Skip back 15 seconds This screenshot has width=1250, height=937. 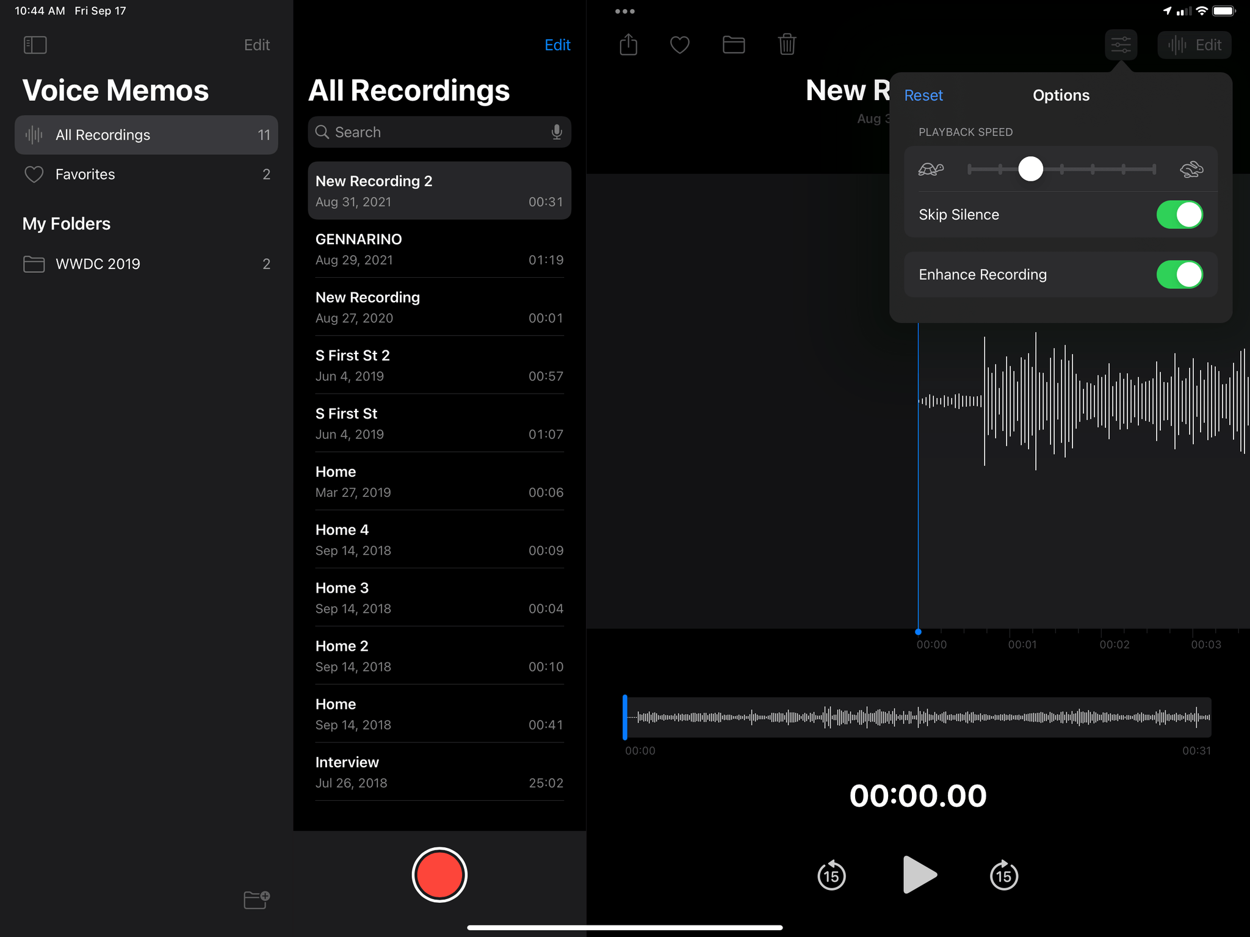[x=831, y=875]
